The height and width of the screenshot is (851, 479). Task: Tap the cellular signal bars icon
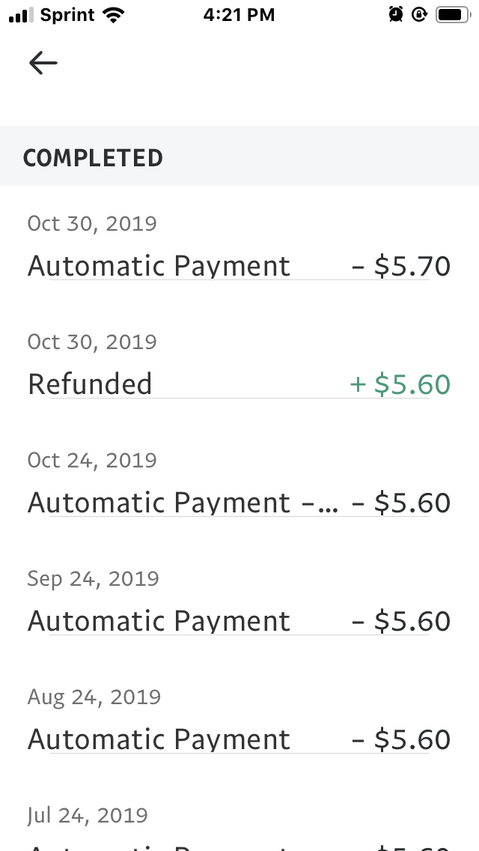tap(21, 15)
